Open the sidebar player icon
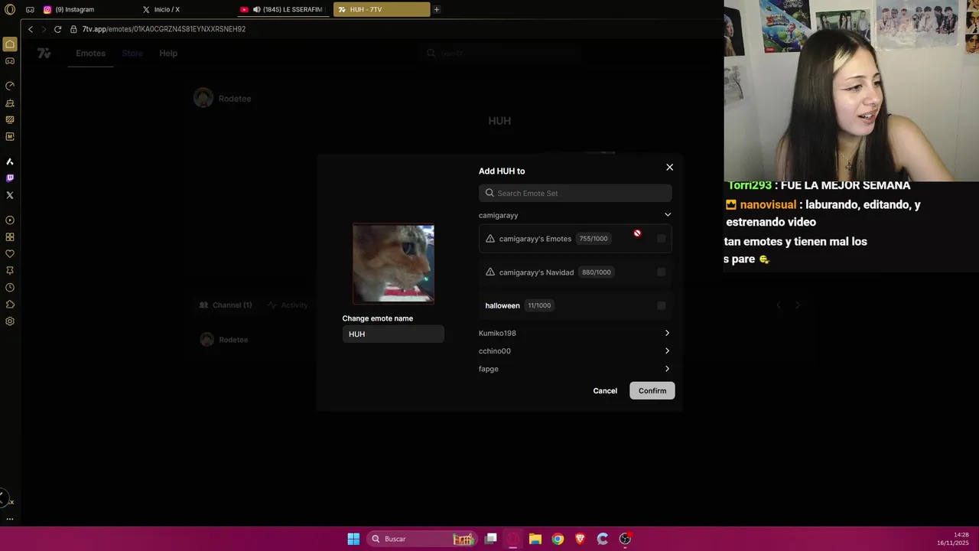The image size is (979, 551). pyautogui.click(x=10, y=220)
